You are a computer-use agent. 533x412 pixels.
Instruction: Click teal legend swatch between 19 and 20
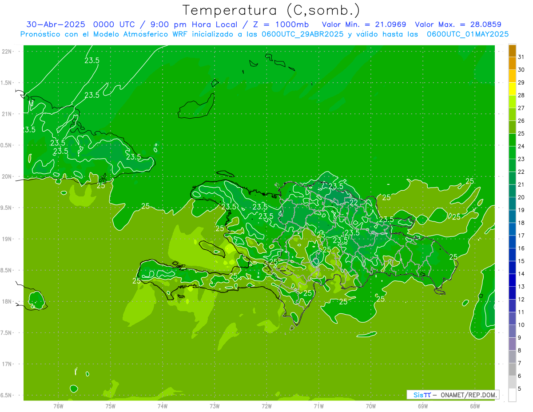pos(512,204)
